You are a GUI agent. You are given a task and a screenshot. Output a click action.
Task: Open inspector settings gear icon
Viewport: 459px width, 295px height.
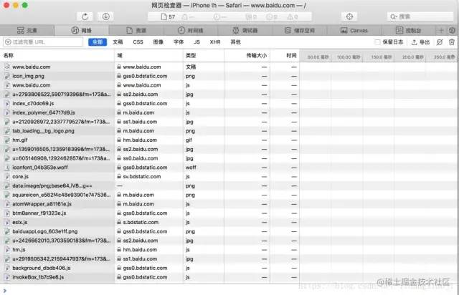(x=452, y=30)
